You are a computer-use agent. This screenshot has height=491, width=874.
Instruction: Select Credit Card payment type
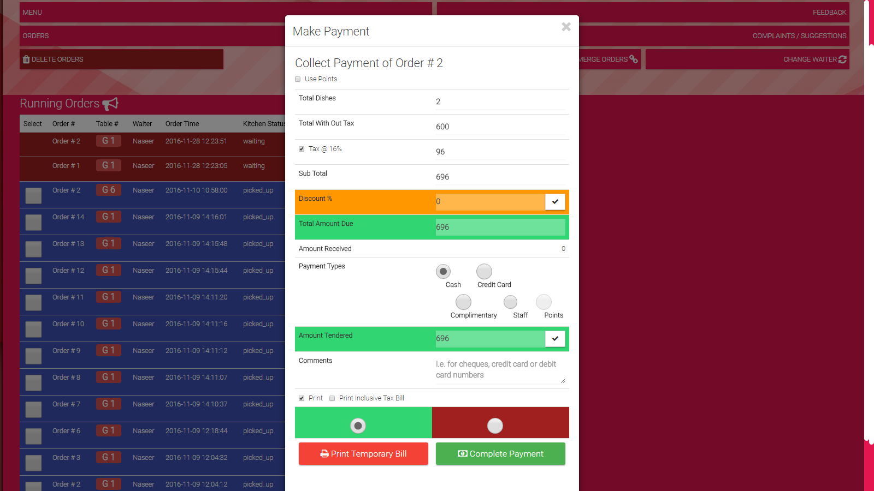coord(484,271)
